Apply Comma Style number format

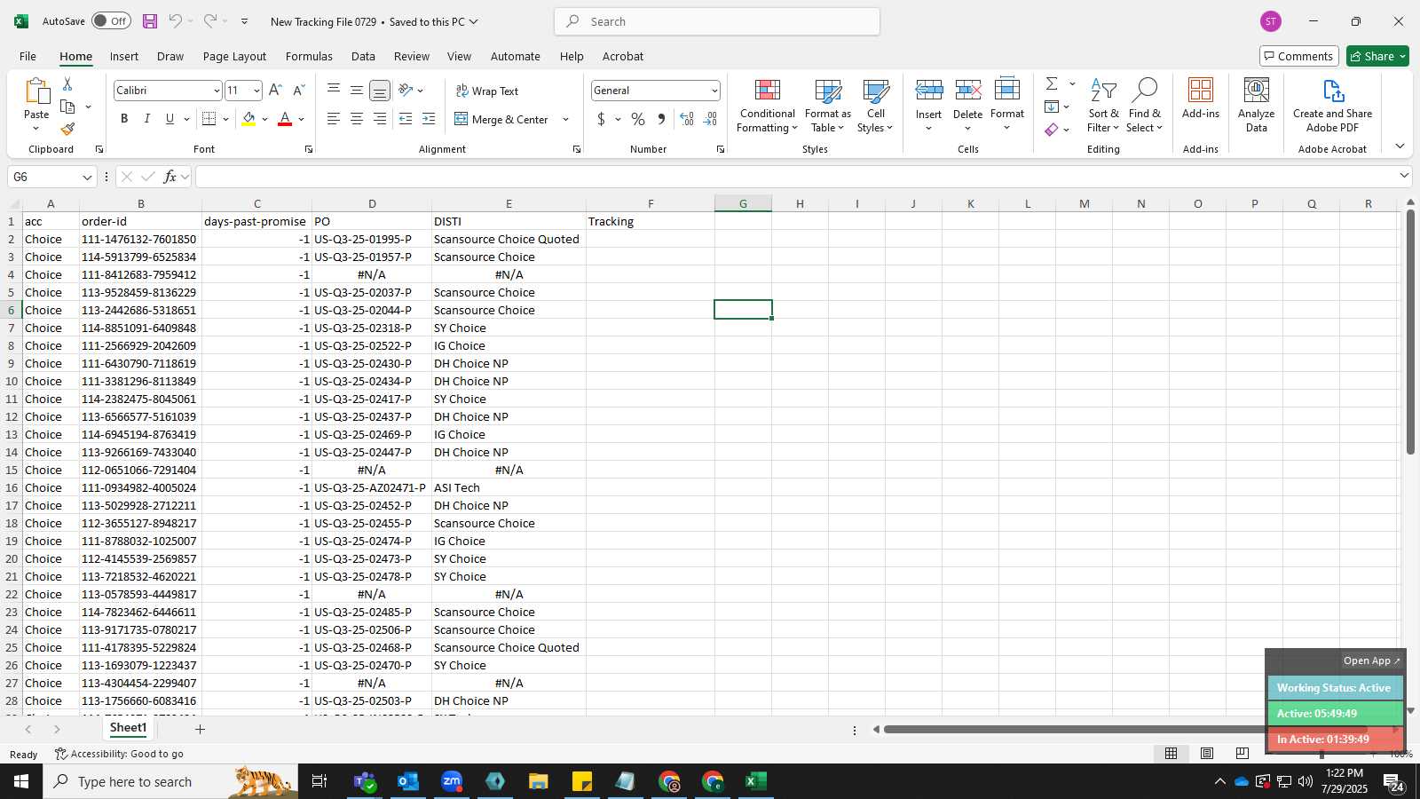pyautogui.click(x=661, y=119)
